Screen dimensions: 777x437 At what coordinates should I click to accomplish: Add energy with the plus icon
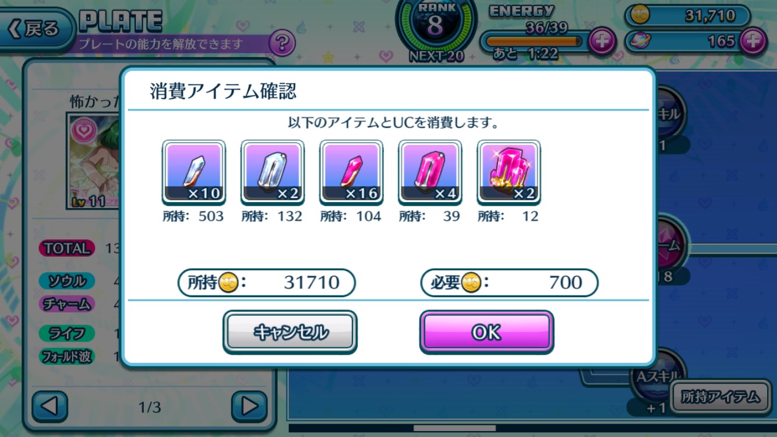(602, 41)
